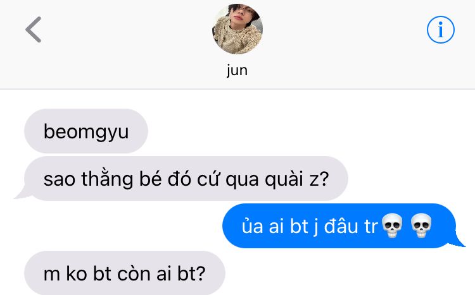Click the word thằng in the message
Screen dimensions: 475x295
coord(107,179)
